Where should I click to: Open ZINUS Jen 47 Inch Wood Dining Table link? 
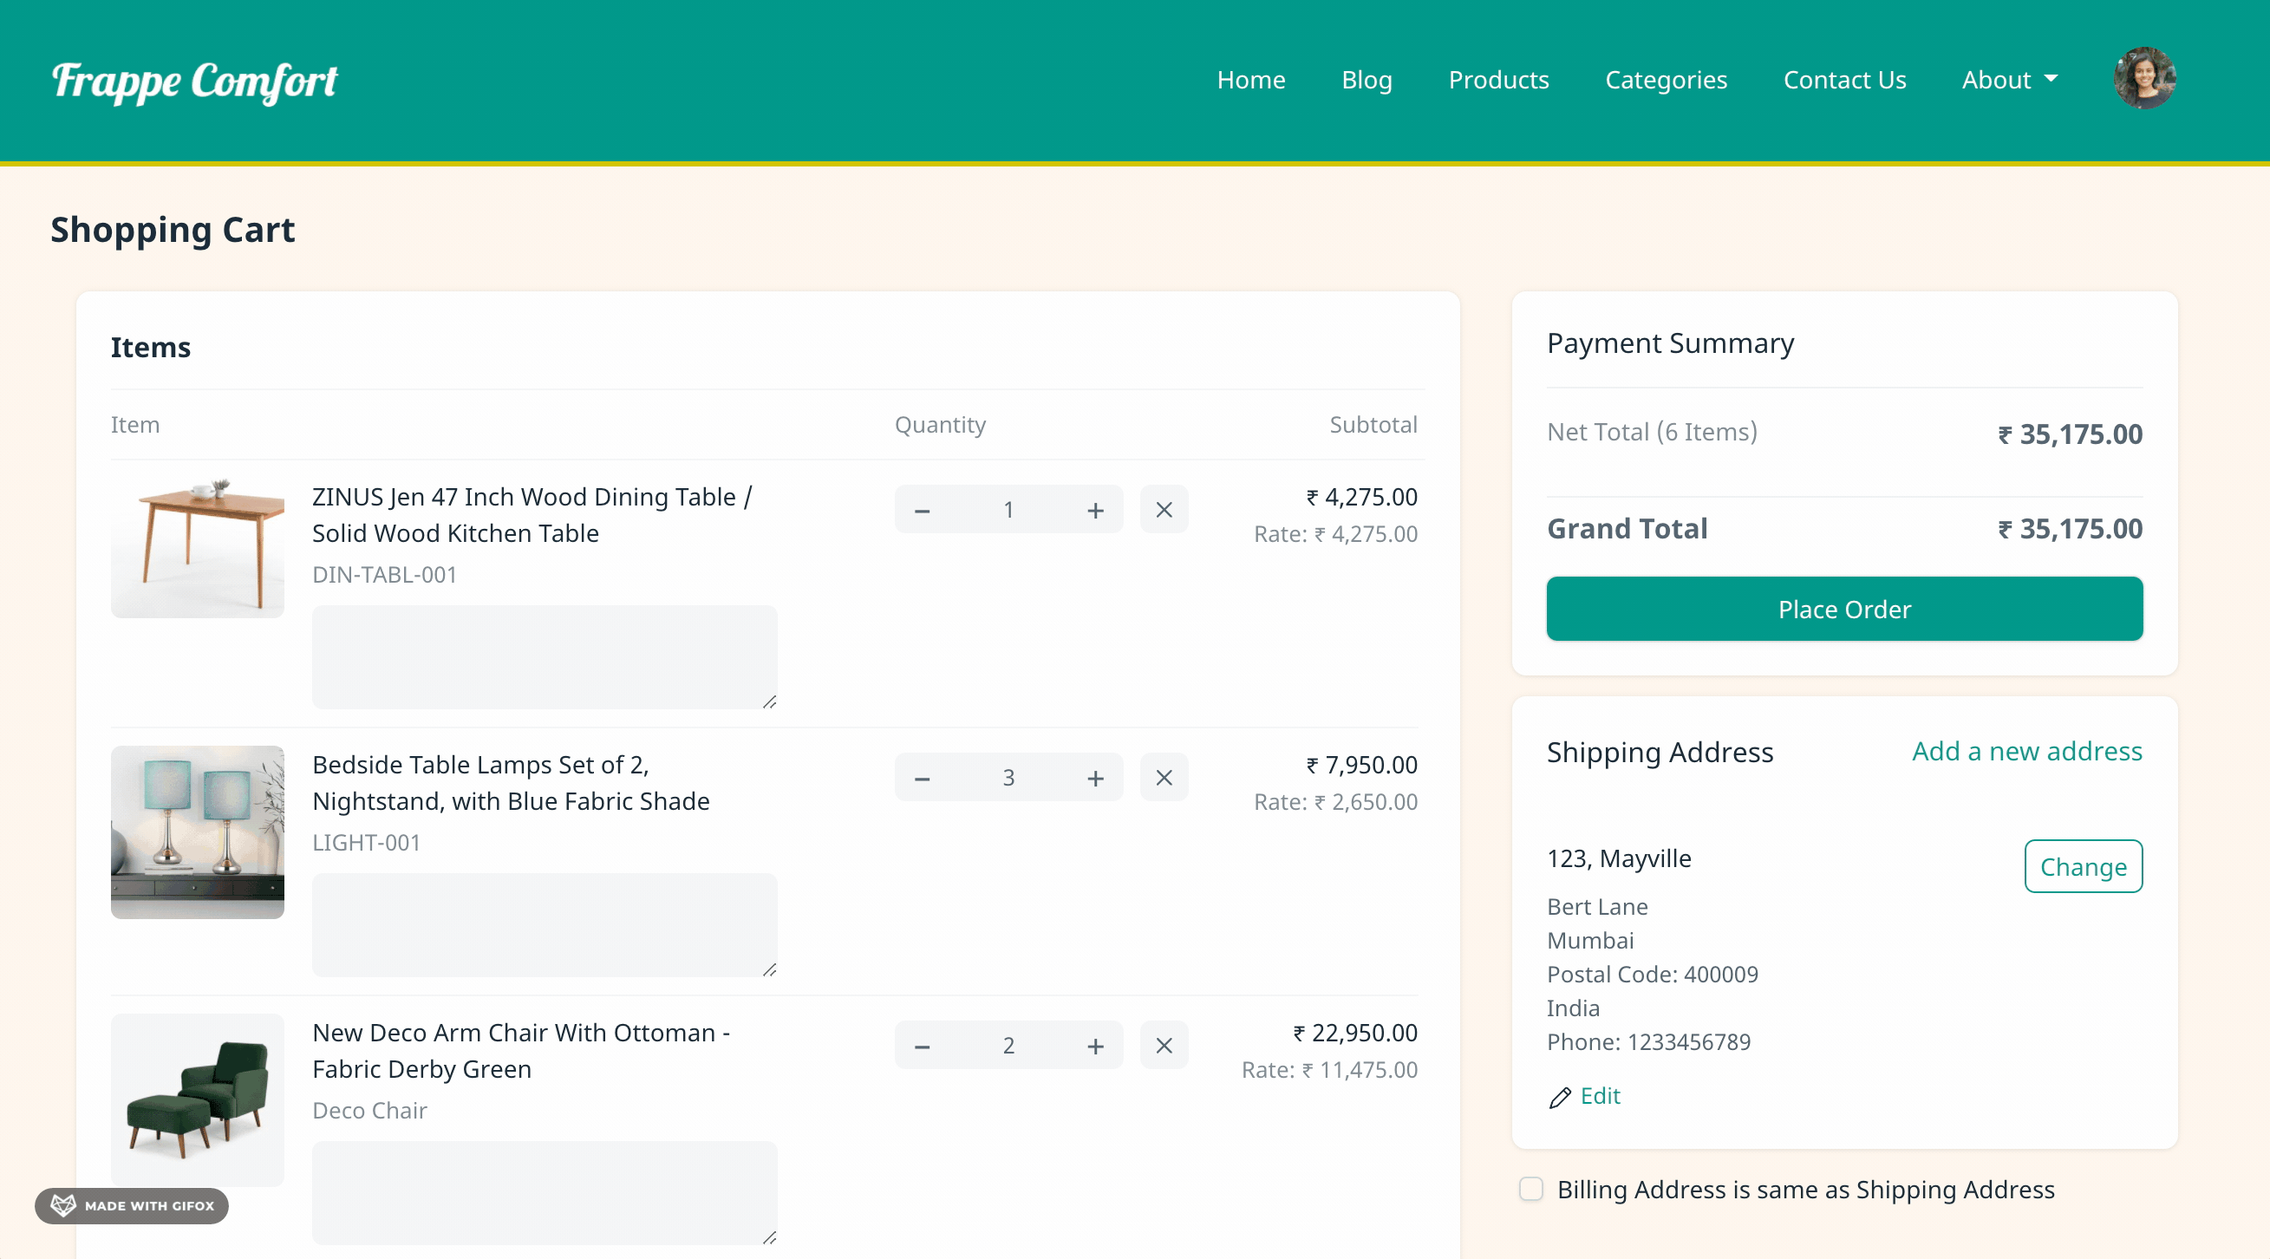click(x=532, y=515)
